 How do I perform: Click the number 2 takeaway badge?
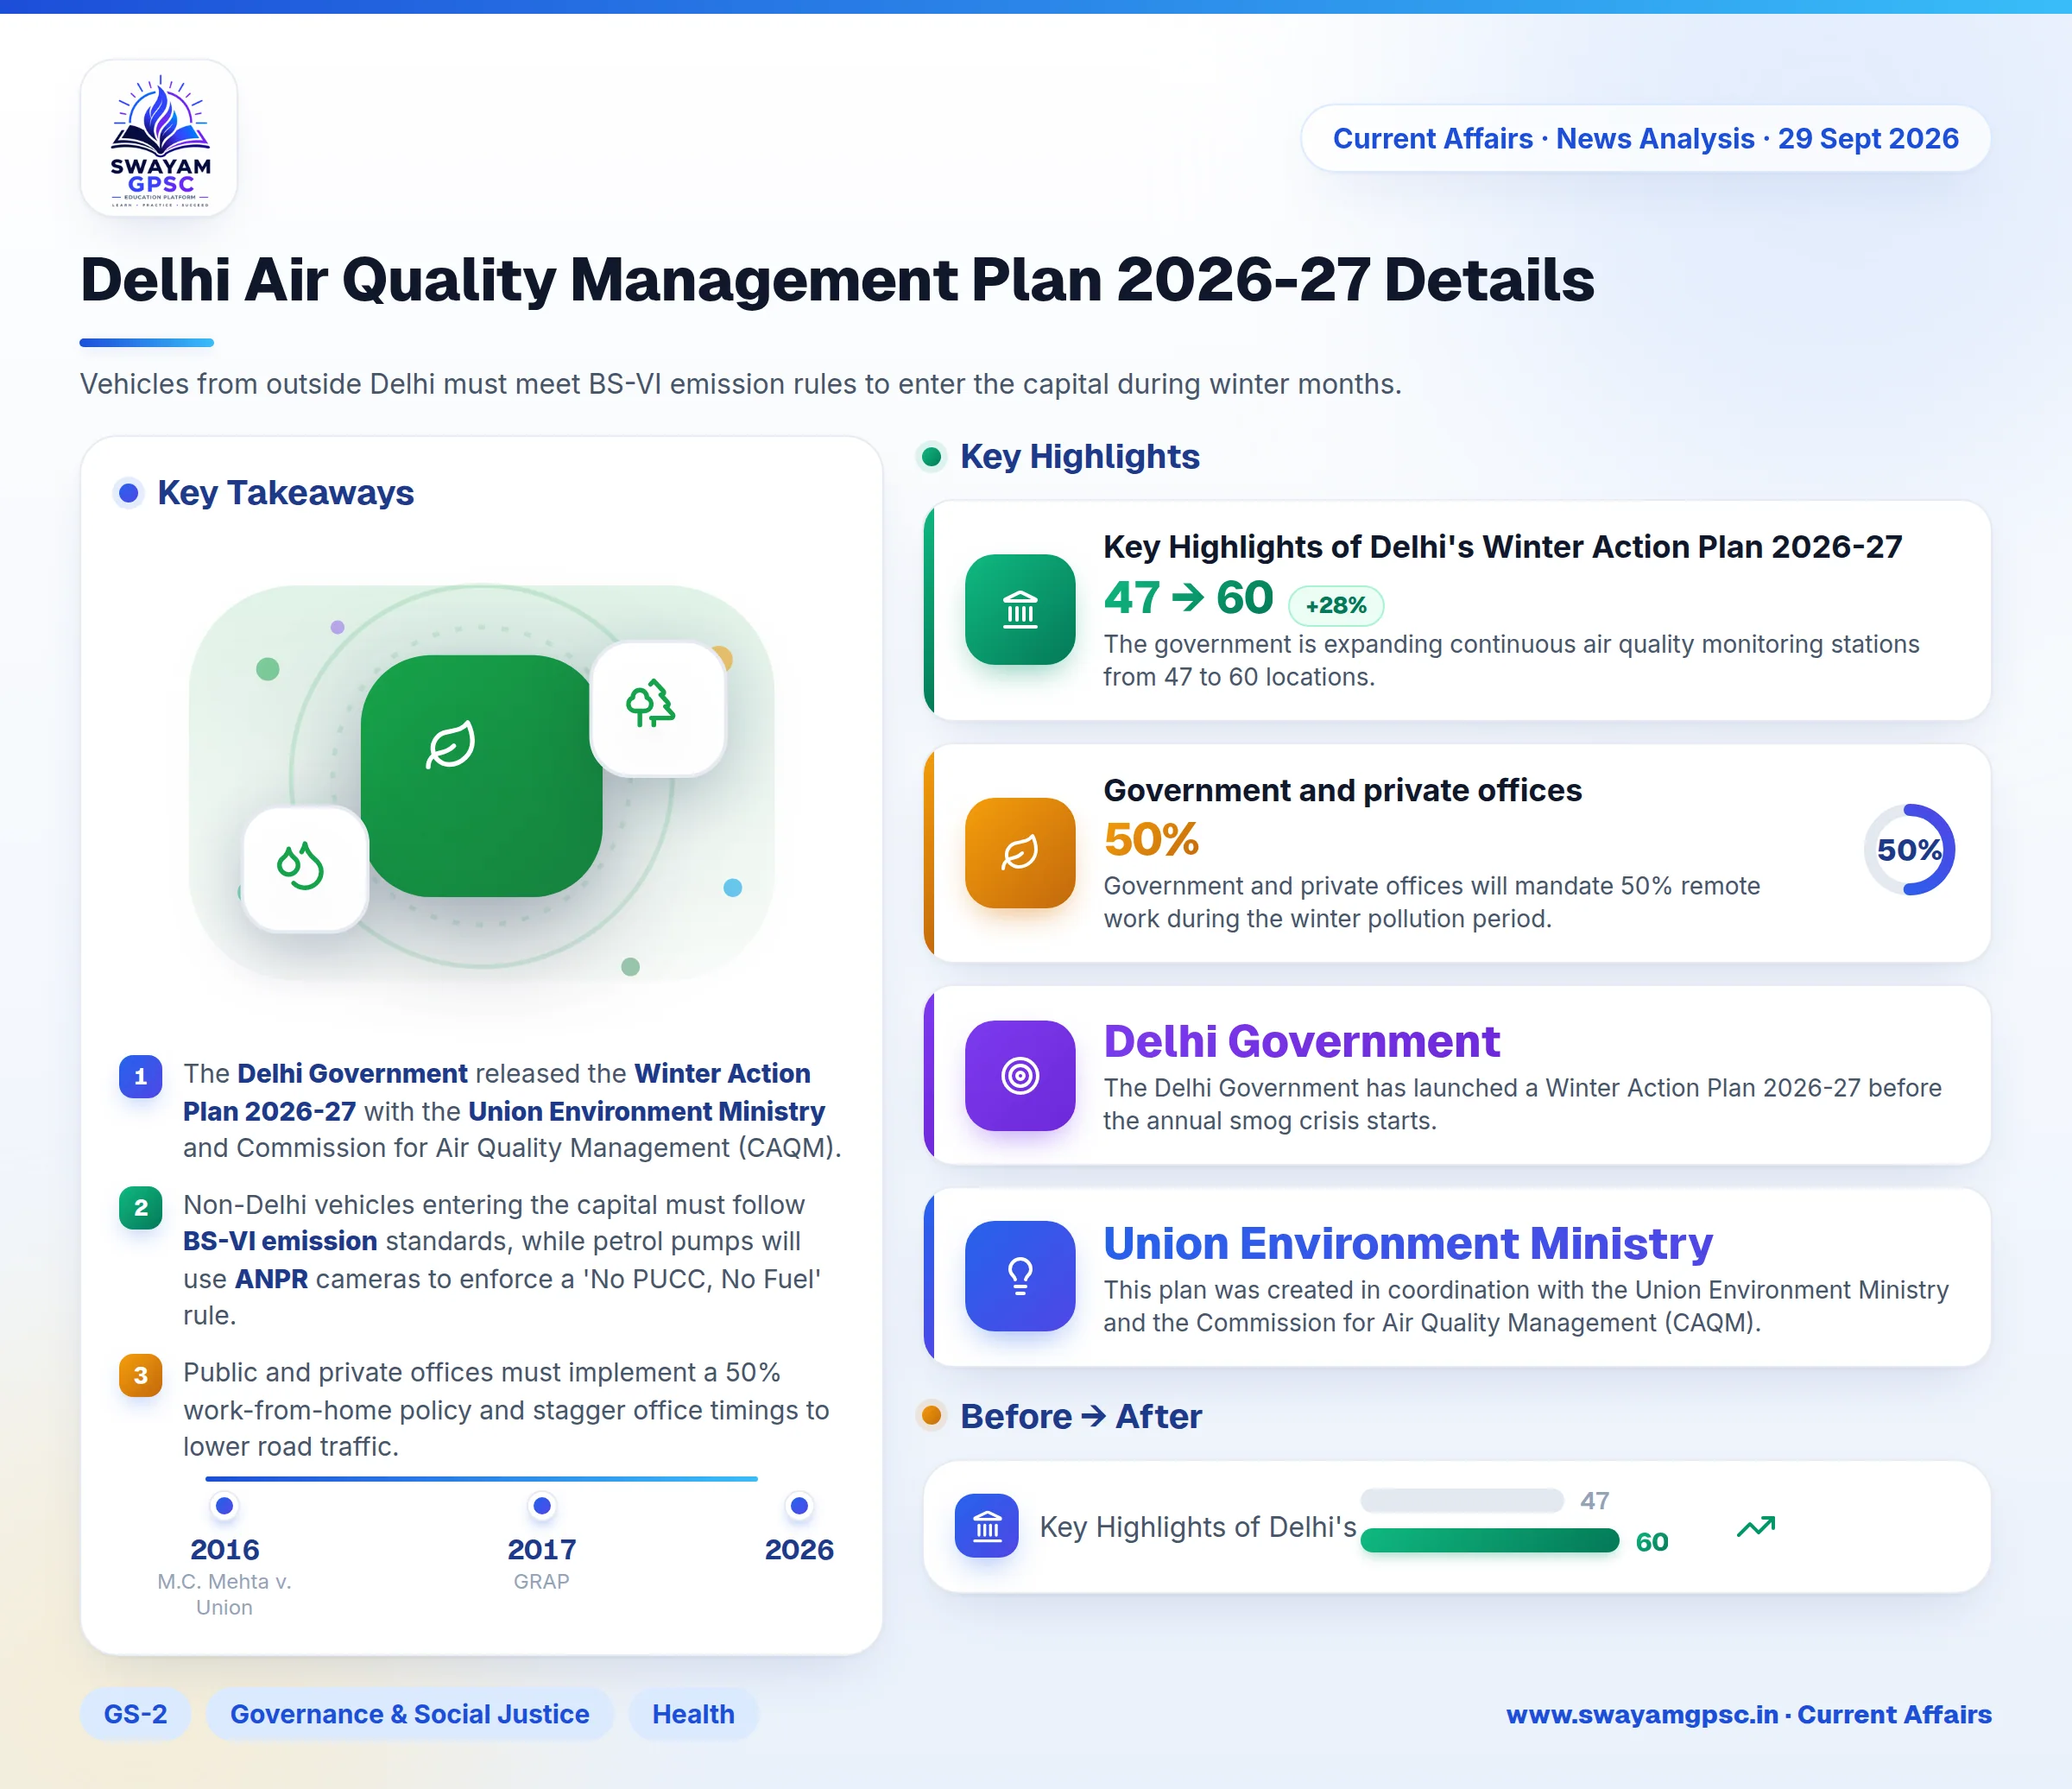141,1207
